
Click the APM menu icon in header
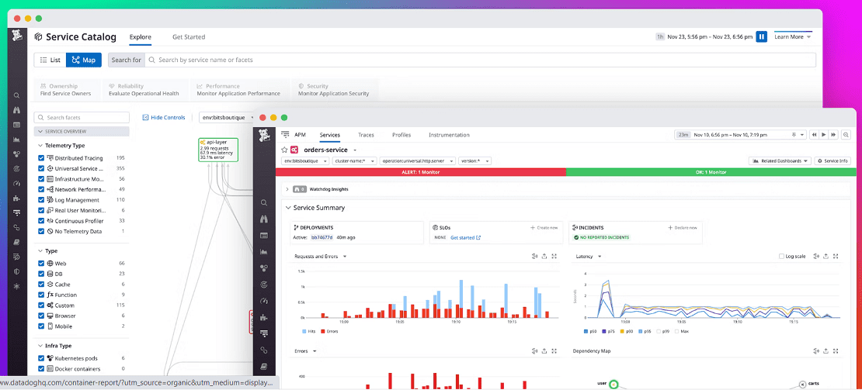pos(285,134)
